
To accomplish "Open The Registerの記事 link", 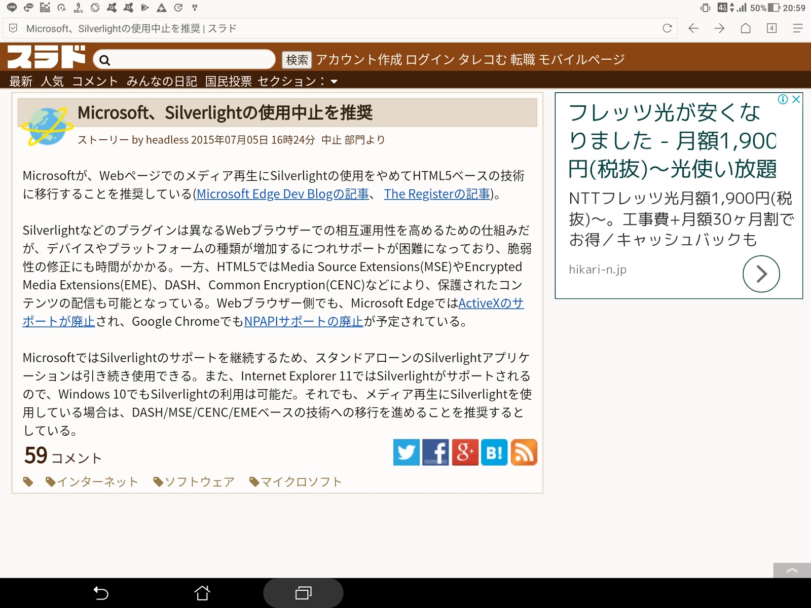I will (x=437, y=194).
